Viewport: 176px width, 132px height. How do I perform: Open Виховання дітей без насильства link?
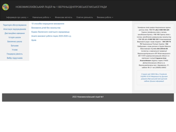click(46, 28)
